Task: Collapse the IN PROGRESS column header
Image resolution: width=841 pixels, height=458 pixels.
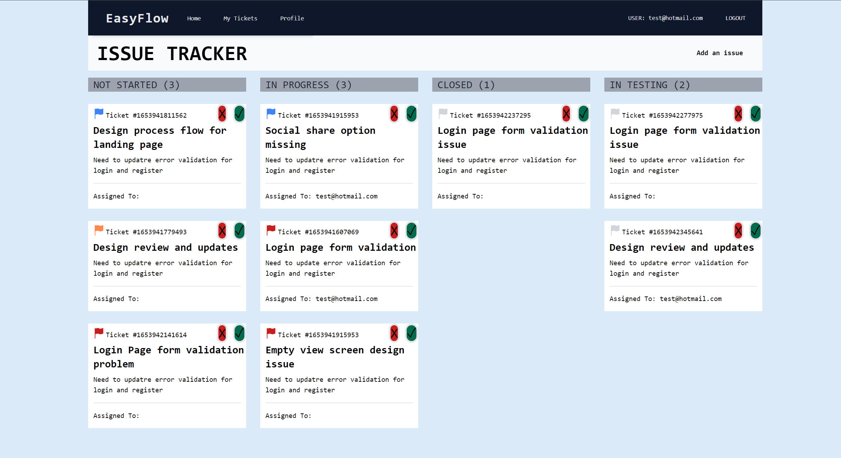Action: [x=339, y=84]
